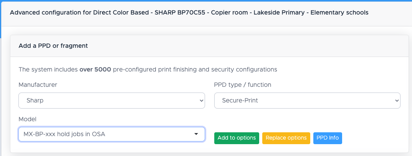
Task: Open the PPD type / function dropdown
Action: pyautogui.click(x=307, y=101)
